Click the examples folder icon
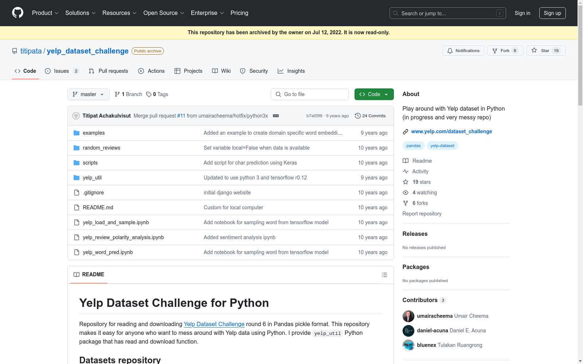The height and width of the screenshot is (364, 583). pyautogui.click(x=77, y=133)
